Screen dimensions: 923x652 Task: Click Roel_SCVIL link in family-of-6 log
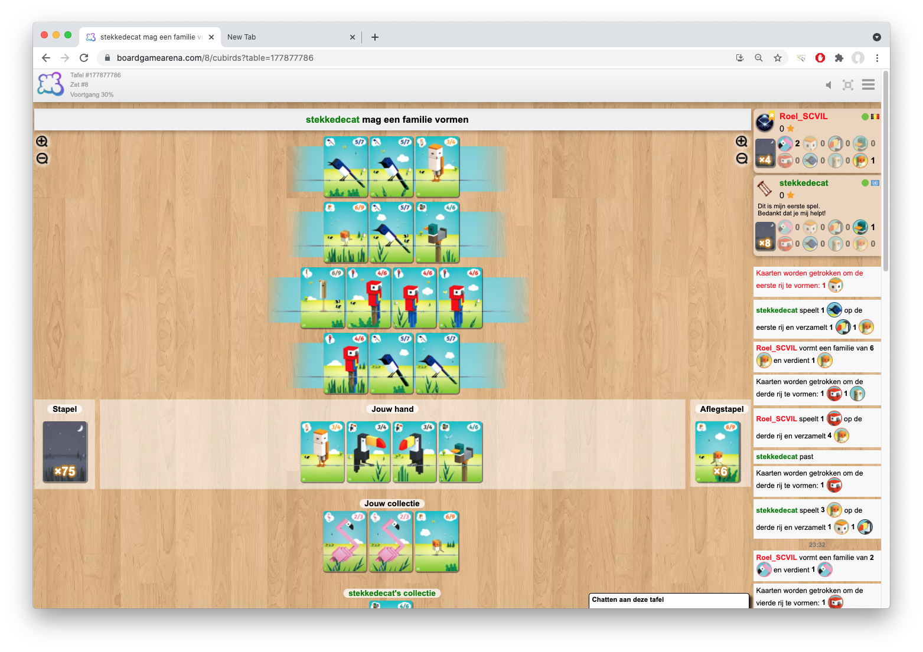[x=777, y=348]
